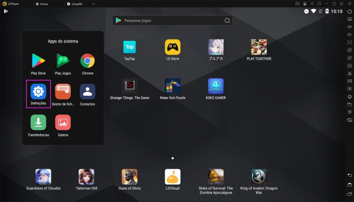Image resolution: width=354 pixels, height=202 pixels.
Task: Launch TapTap app
Action: point(130,50)
